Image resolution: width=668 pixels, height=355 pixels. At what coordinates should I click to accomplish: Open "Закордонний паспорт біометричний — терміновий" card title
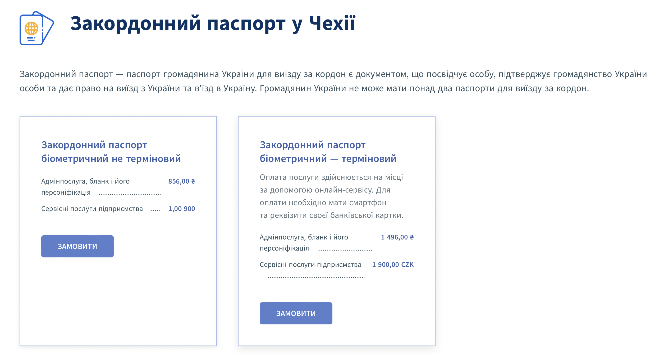[x=328, y=152]
